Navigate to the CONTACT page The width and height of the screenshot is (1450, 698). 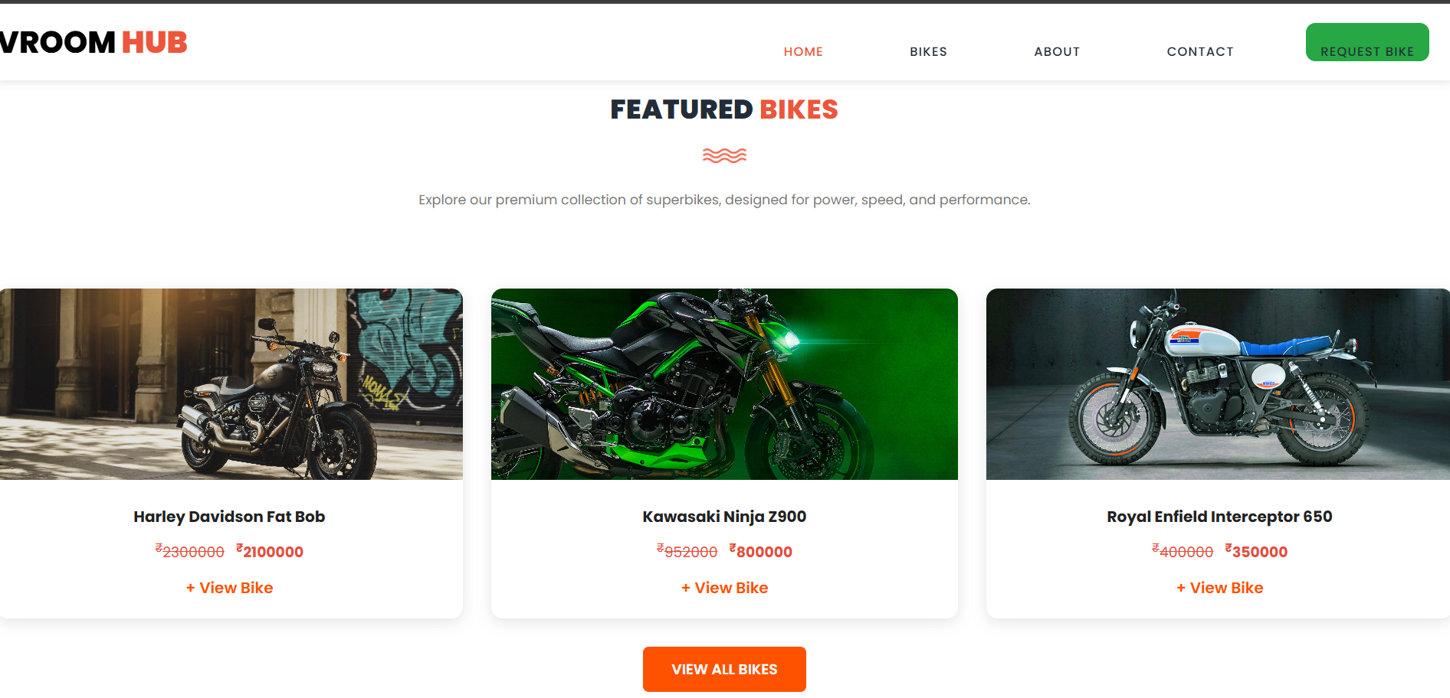click(x=1200, y=51)
